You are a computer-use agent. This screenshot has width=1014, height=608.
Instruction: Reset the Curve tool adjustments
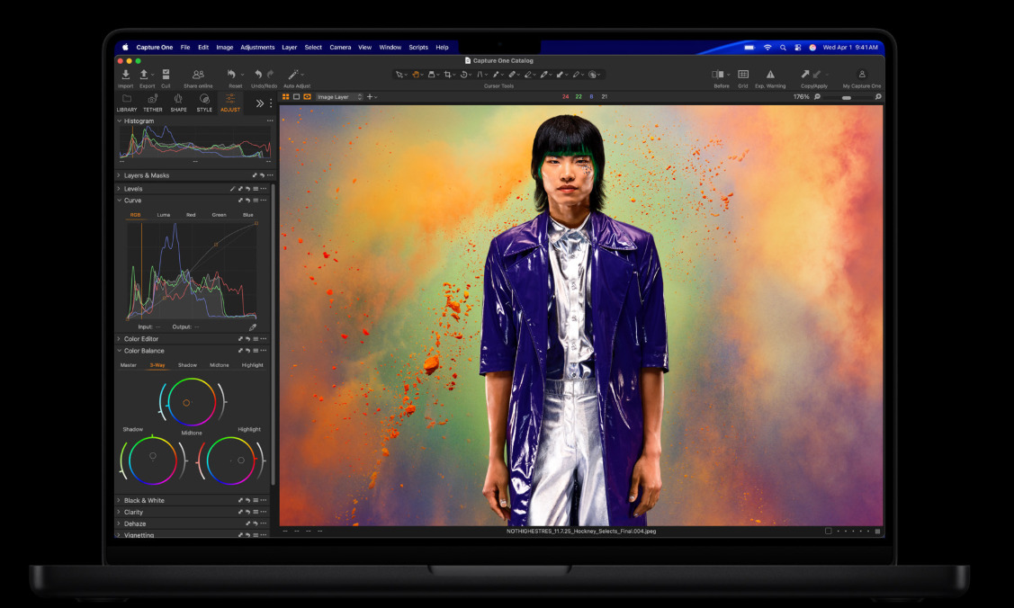point(247,201)
